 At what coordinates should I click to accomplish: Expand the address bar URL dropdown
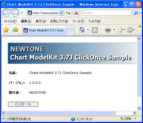pos(61,13)
